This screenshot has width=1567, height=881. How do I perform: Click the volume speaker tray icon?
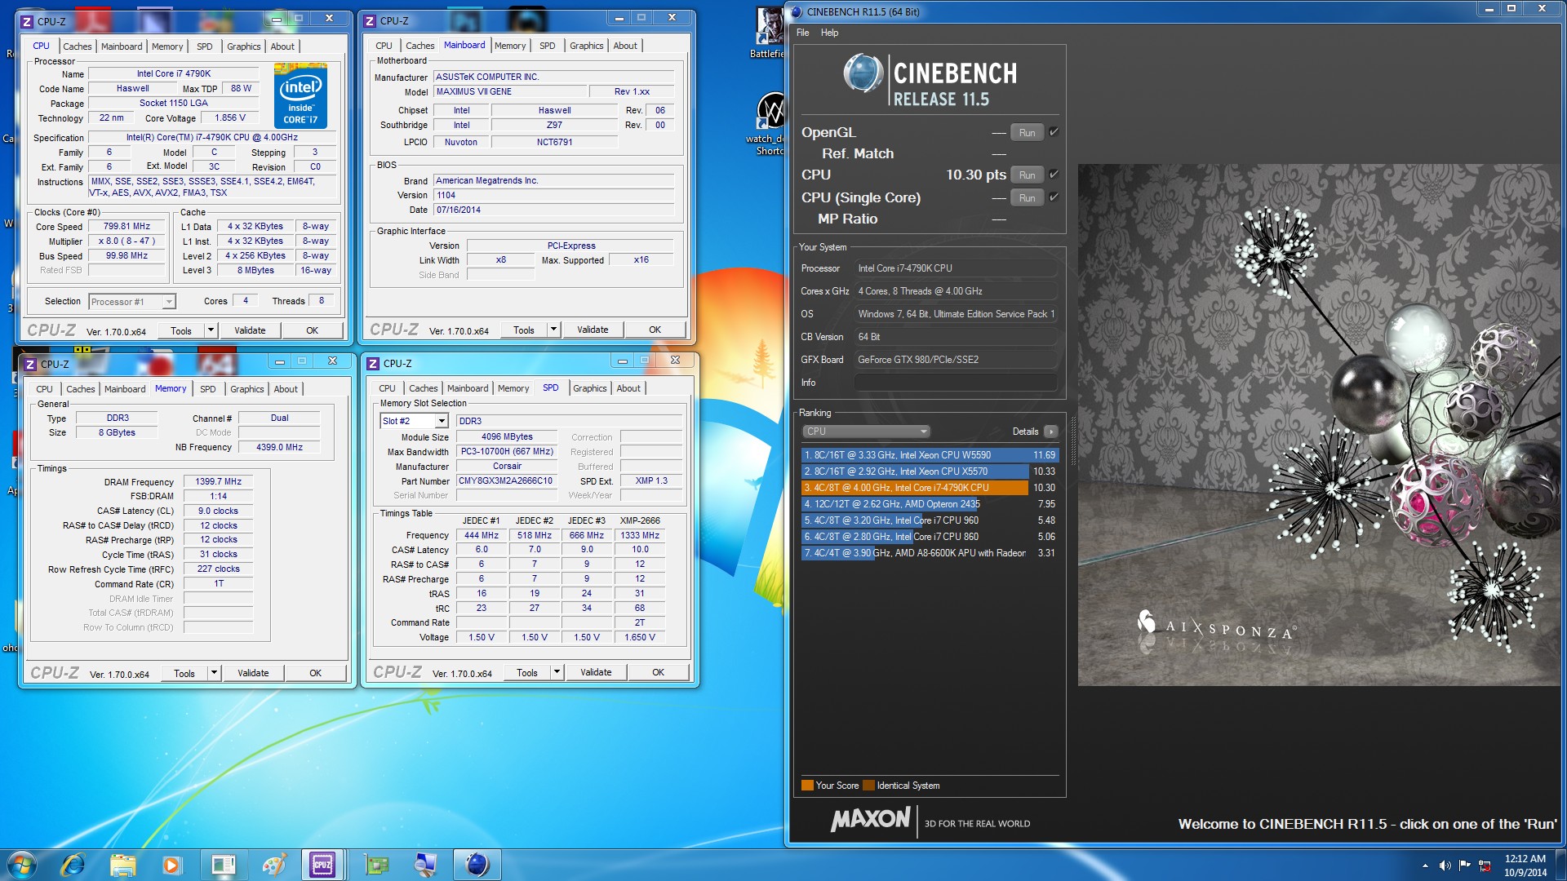pyautogui.click(x=1445, y=866)
